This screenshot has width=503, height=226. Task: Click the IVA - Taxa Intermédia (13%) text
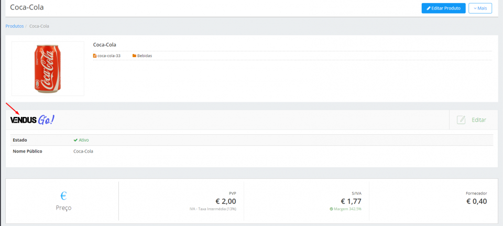click(213, 209)
